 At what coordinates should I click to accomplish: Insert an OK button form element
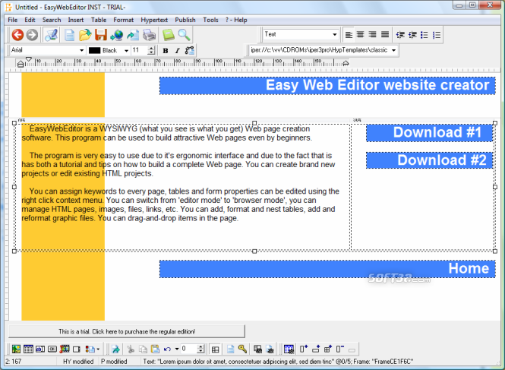coord(52,349)
